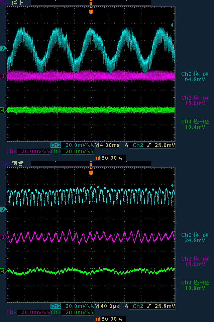Click the Tek logo in bottom capture
This screenshot has width=214, height=322.
pyautogui.click(x=5, y=164)
